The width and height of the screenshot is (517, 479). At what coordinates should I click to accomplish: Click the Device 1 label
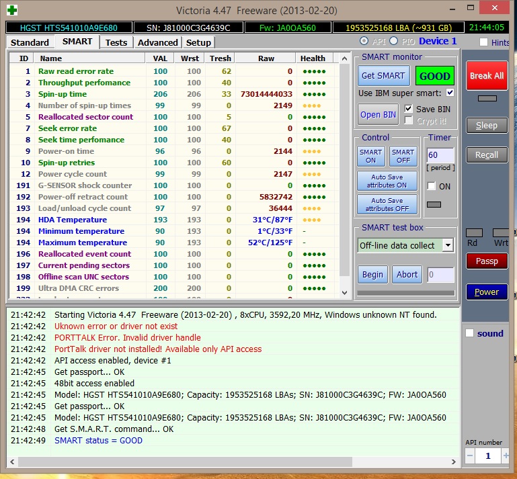tap(438, 41)
